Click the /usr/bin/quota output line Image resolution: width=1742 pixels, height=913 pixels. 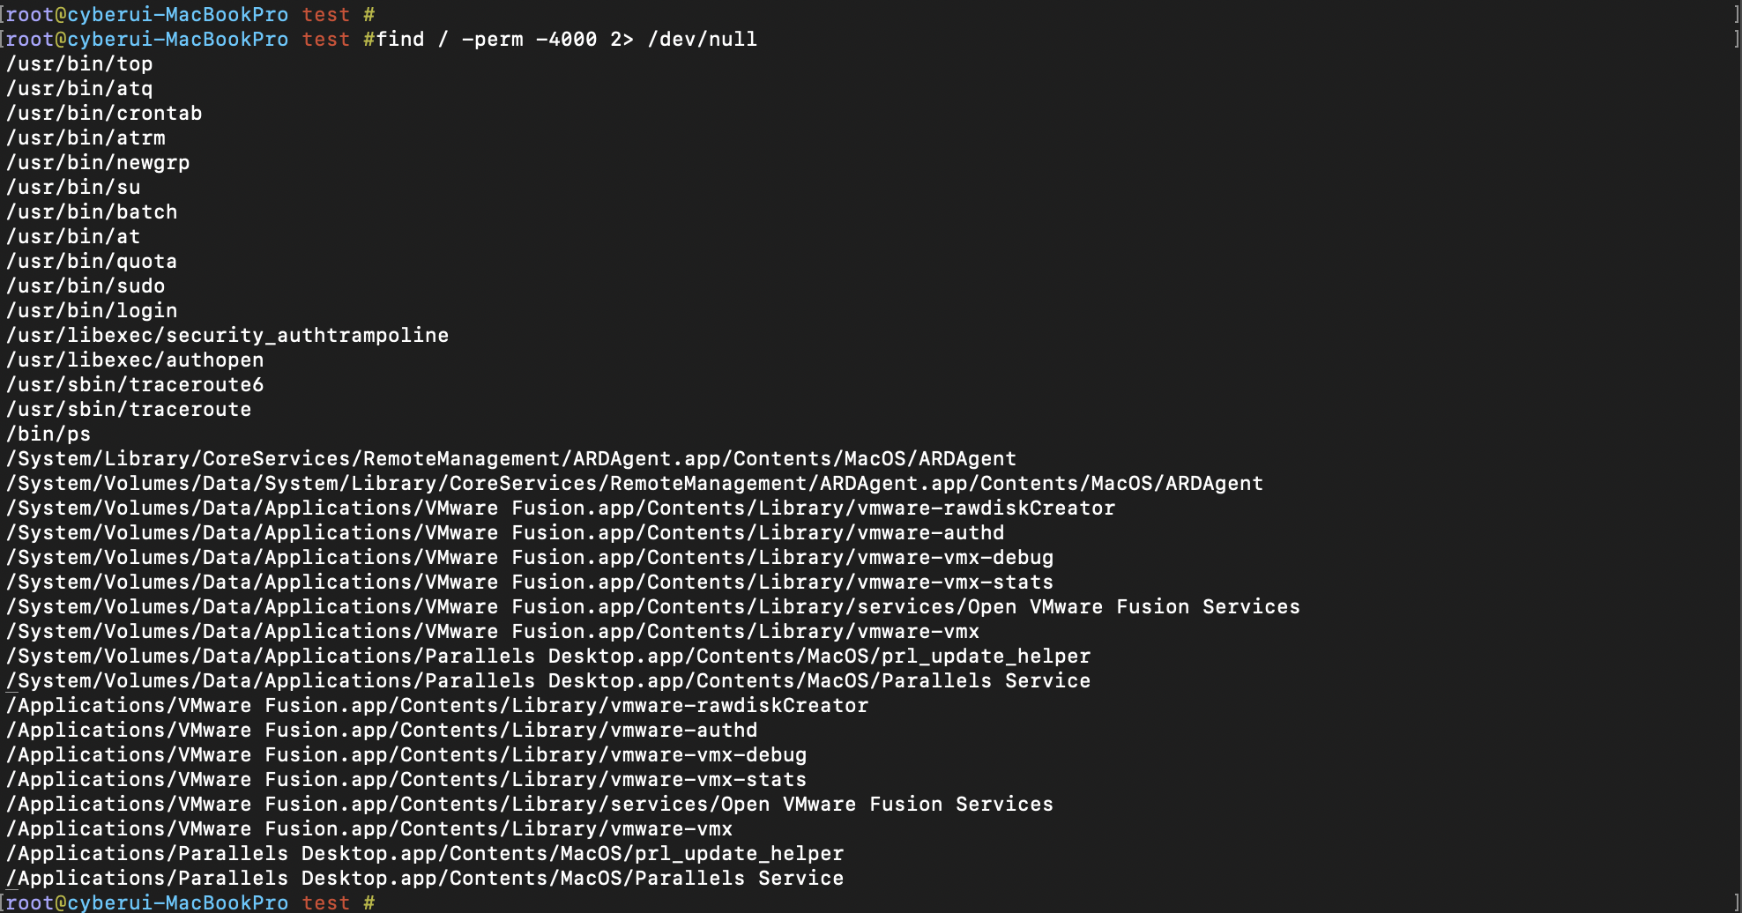coord(92,262)
